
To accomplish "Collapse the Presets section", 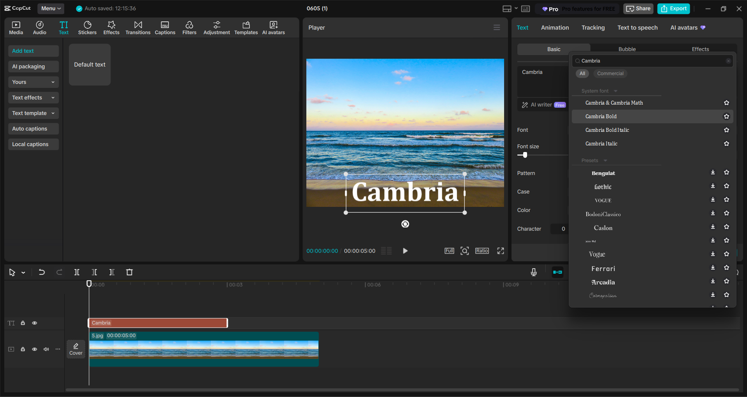I will tap(604, 160).
